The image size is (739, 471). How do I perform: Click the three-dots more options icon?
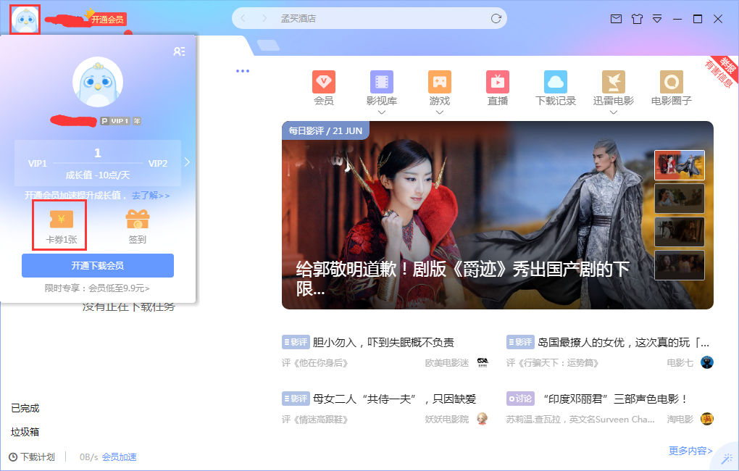pos(243,71)
